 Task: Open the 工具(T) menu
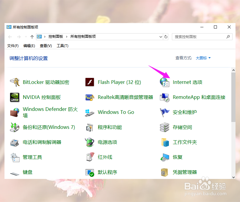tap(62, 46)
